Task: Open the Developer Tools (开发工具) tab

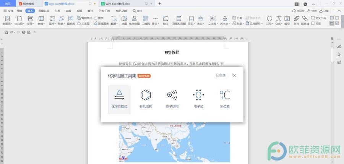Action: click(104, 11)
